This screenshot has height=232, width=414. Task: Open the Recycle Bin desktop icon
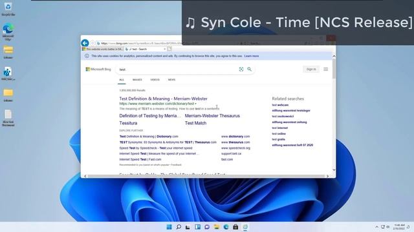pos(8,9)
